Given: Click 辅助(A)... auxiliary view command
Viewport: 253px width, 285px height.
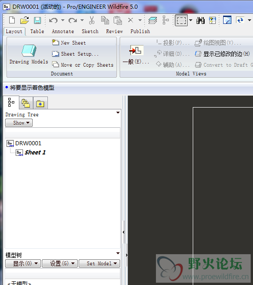Looking at the screenshot, I should (172, 64).
